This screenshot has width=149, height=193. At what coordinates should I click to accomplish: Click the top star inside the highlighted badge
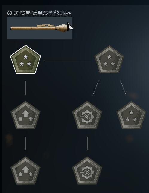pos(25,57)
